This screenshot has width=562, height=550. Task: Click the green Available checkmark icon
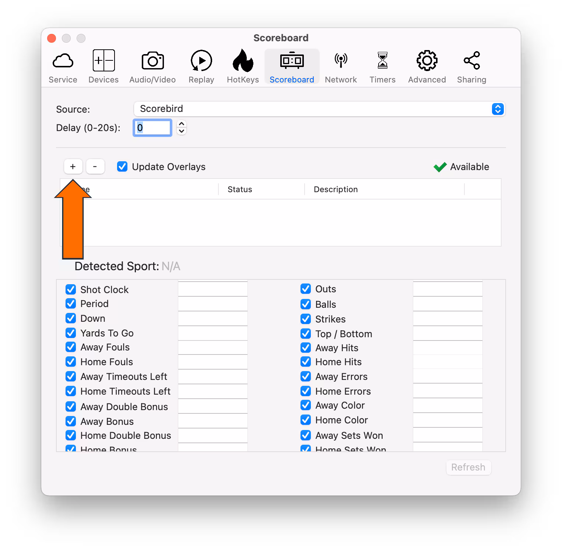(x=440, y=167)
